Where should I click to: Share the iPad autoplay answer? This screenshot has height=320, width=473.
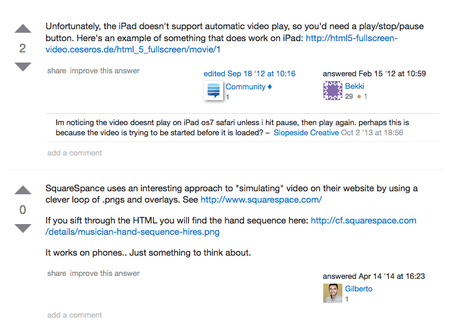click(x=57, y=71)
